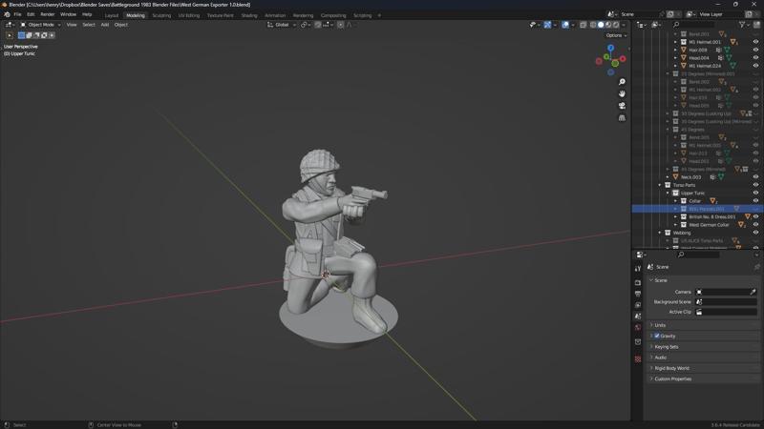Open the Tool properties tab icon
Image resolution: width=764 pixels, height=429 pixels.
pos(638,269)
